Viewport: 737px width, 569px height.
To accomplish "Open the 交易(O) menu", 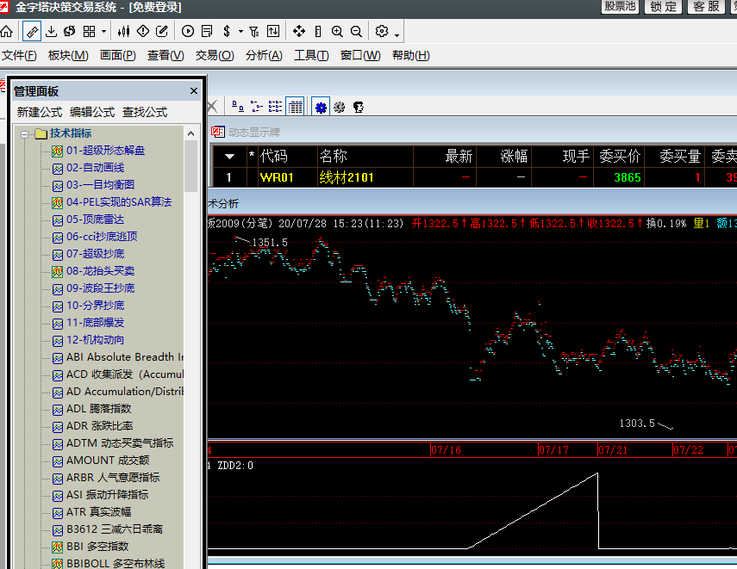I will point(214,56).
